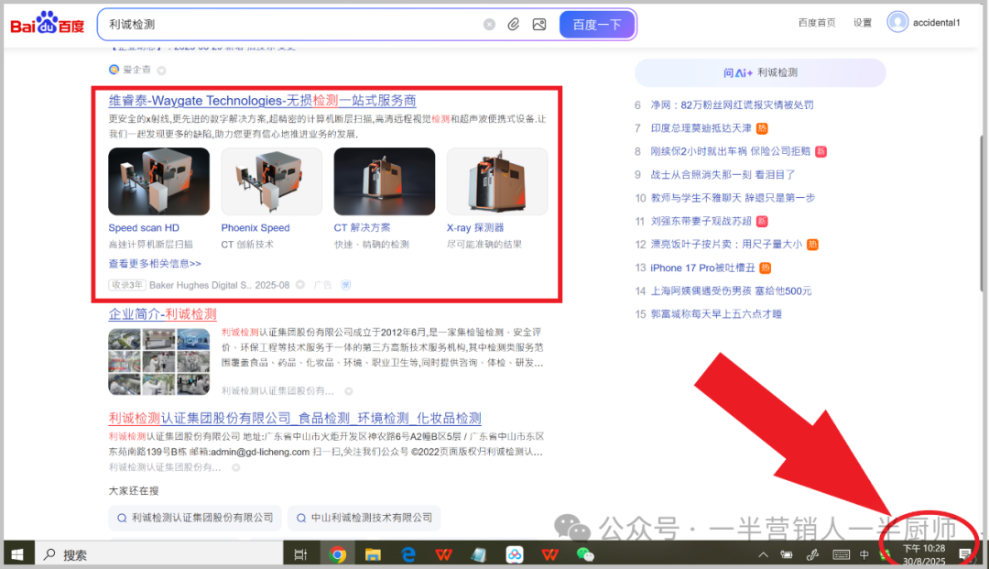Click the X-ray 探测器 product image
The image size is (989, 569).
pyautogui.click(x=497, y=181)
